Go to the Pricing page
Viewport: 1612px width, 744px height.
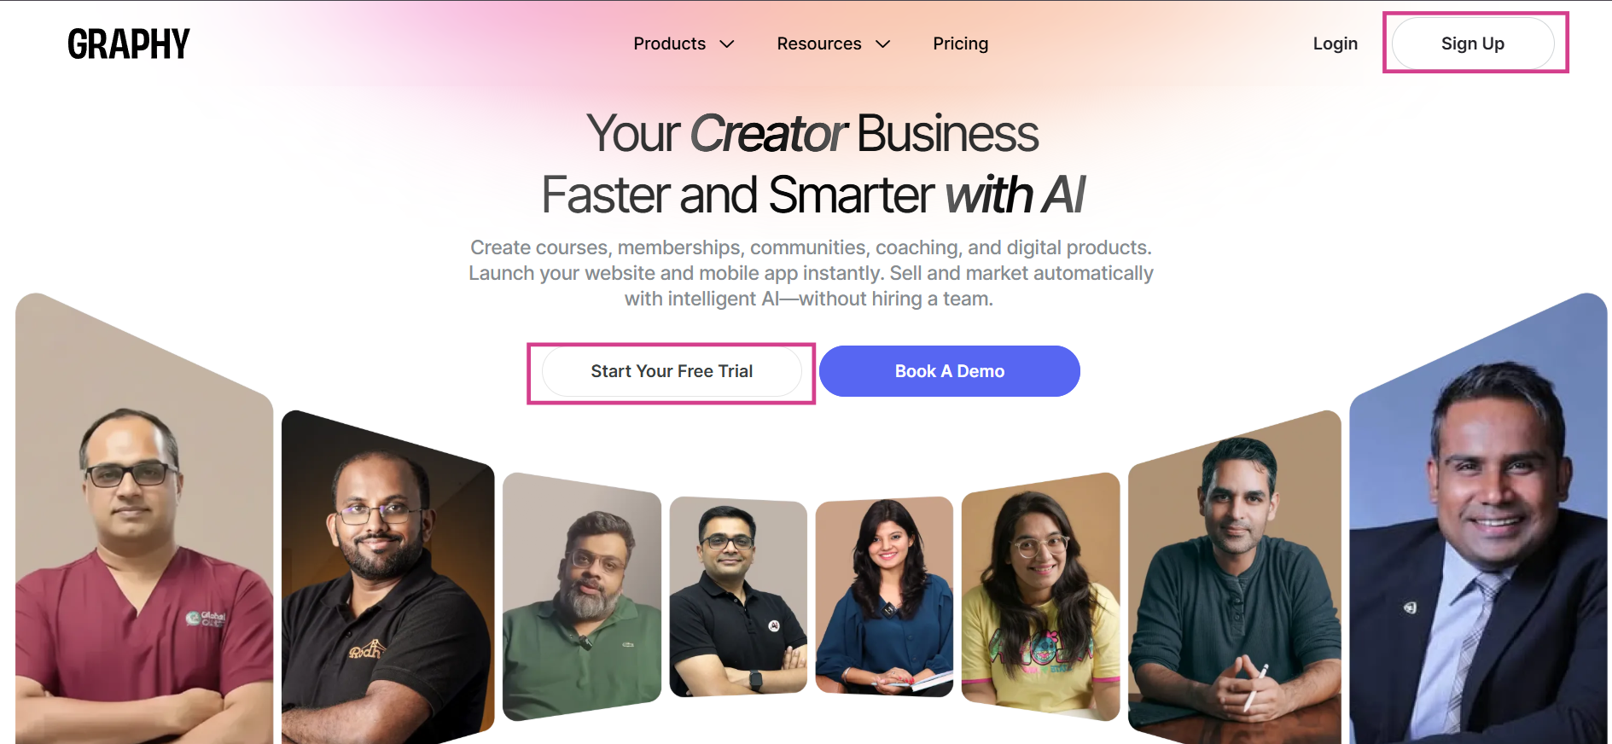click(961, 44)
